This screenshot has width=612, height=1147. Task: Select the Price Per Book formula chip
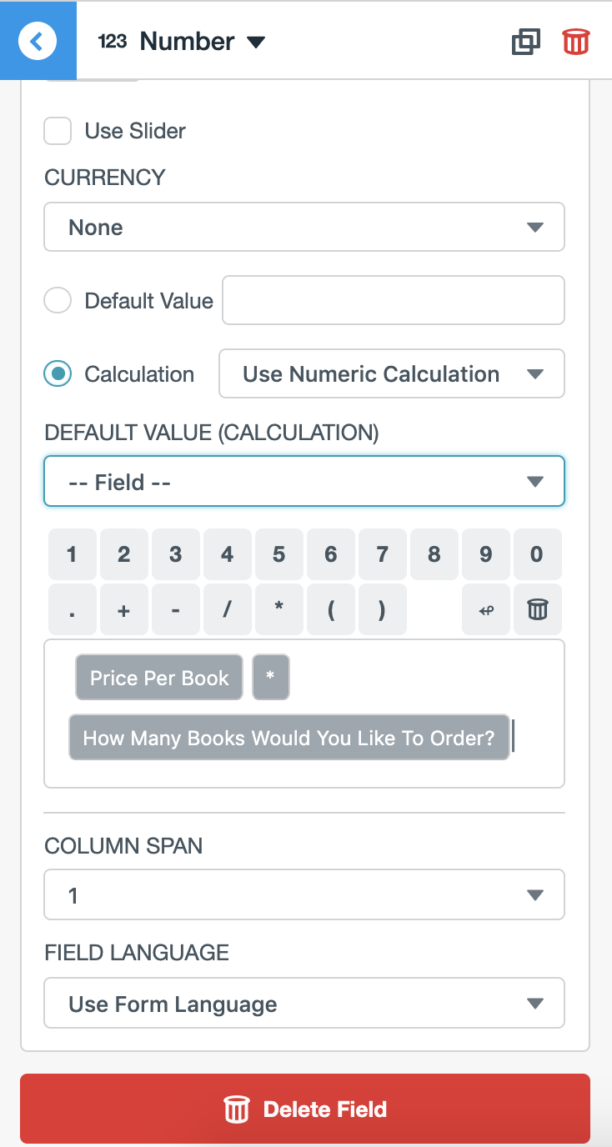pyautogui.click(x=158, y=677)
